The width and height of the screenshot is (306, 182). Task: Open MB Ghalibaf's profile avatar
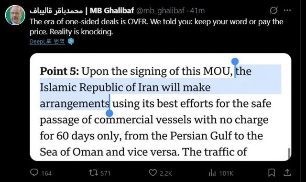pyautogui.click(x=15, y=15)
